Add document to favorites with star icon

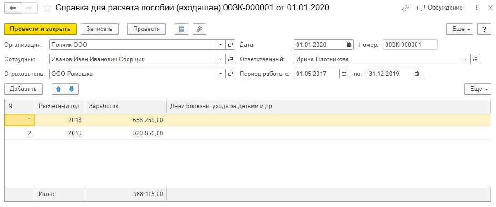[47, 8]
